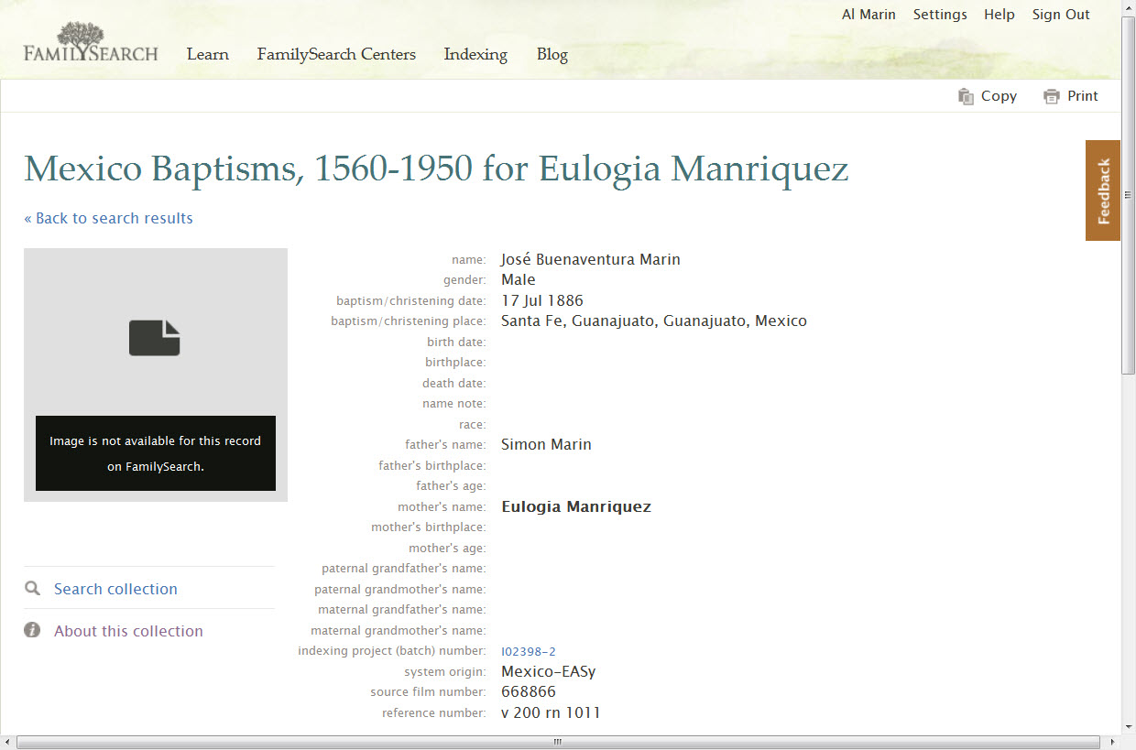1136x750 pixels.
Task: Open Al Marin account link
Action: pyautogui.click(x=868, y=15)
